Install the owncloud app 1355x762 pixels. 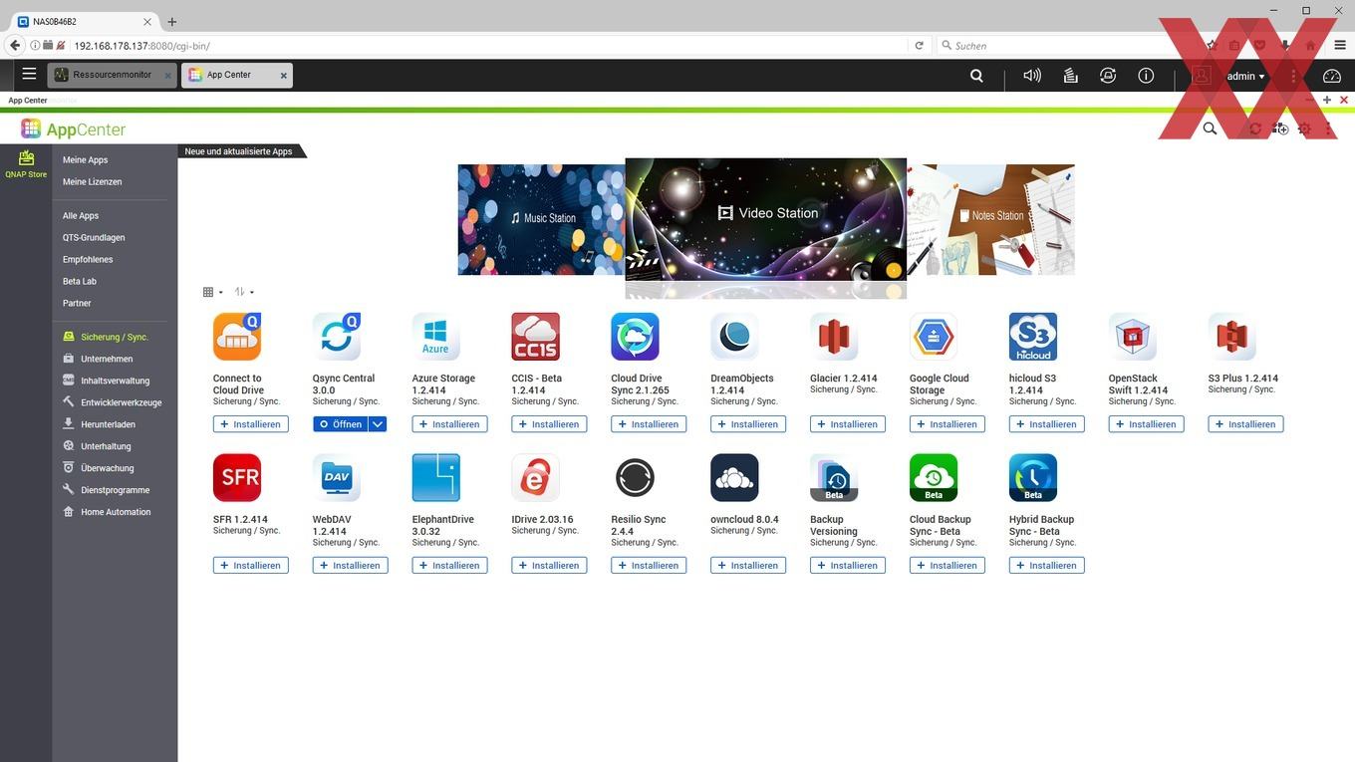pos(748,566)
